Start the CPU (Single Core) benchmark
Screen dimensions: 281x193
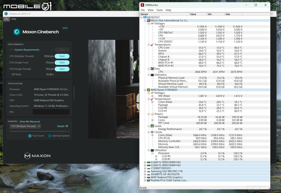[62, 63]
